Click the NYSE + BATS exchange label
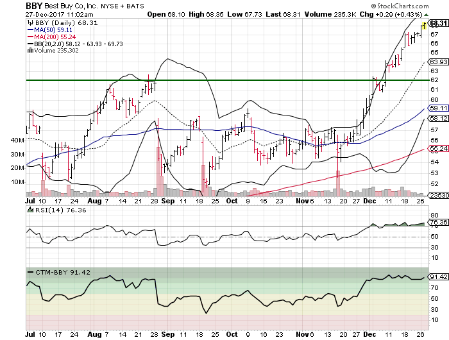Viewport: 449px width, 340px height. (123, 6)
